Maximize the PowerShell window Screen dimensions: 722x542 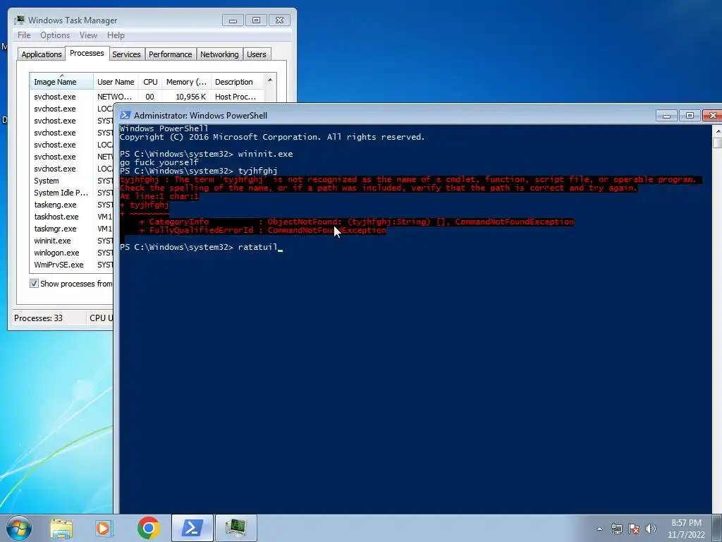coord(690,115)
